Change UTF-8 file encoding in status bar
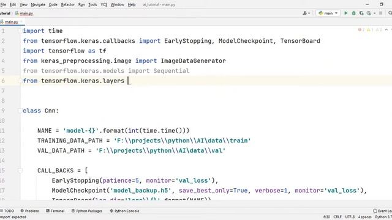The width and height of the screenshot is (392, 220). [x=350, y=217]
